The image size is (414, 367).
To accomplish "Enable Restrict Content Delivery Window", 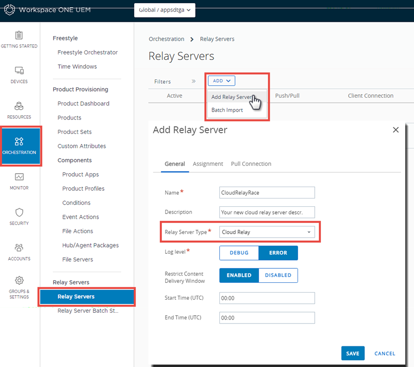I will click(239, 275).
